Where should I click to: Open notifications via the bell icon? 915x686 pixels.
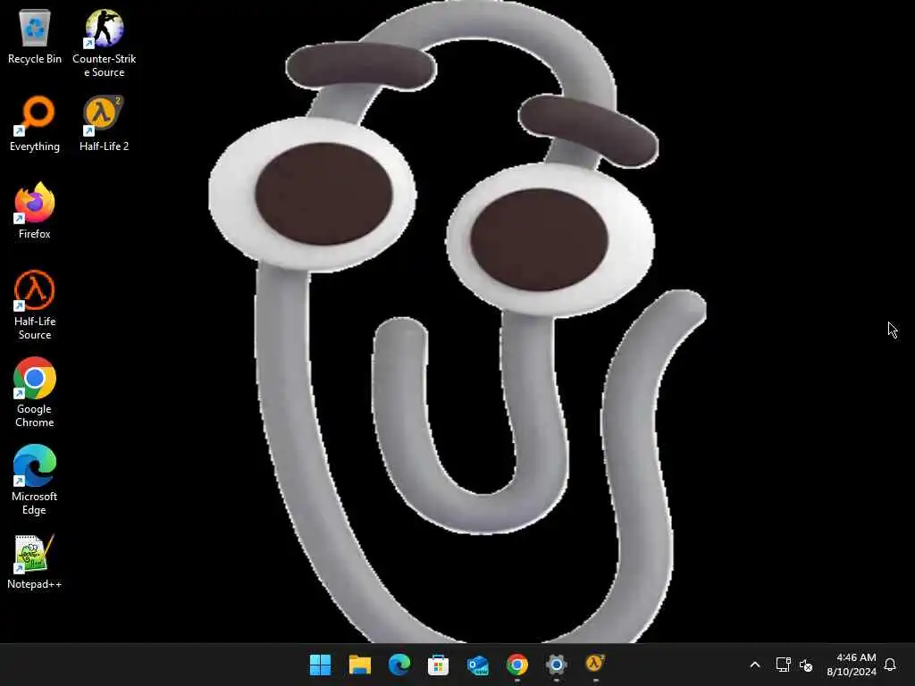pyautogui.click(x=890, y=665)
